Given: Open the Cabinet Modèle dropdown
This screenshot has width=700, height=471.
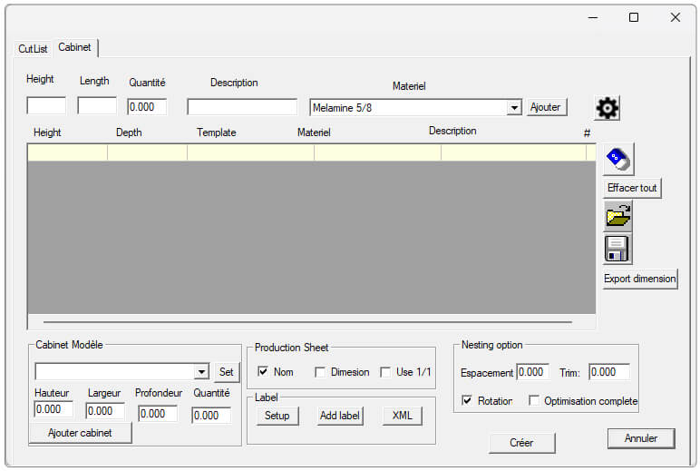Looking at the screenshot, I should pyautogui.click(x=201, y=372).
